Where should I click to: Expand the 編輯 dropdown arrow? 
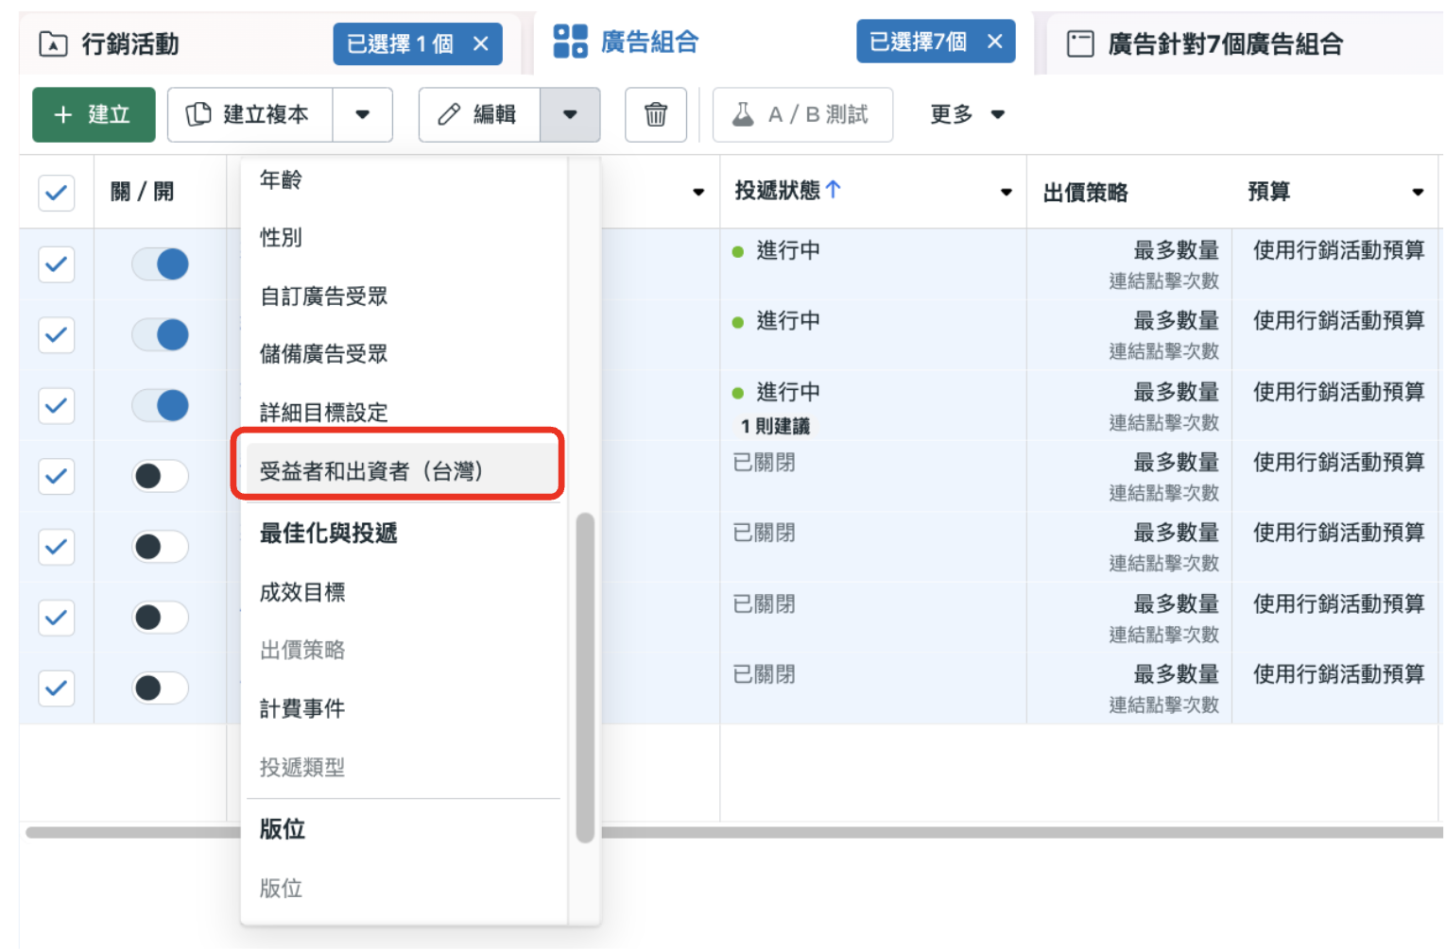[x=571, y=114]
